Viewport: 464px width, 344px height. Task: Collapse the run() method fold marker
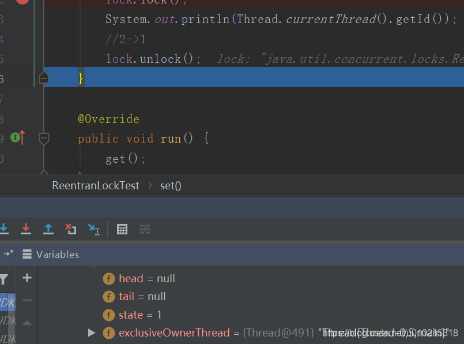pyautogui.click(x=44, y=139)
